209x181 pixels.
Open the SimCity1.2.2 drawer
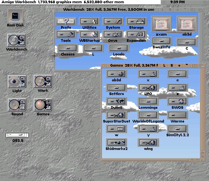177,129
